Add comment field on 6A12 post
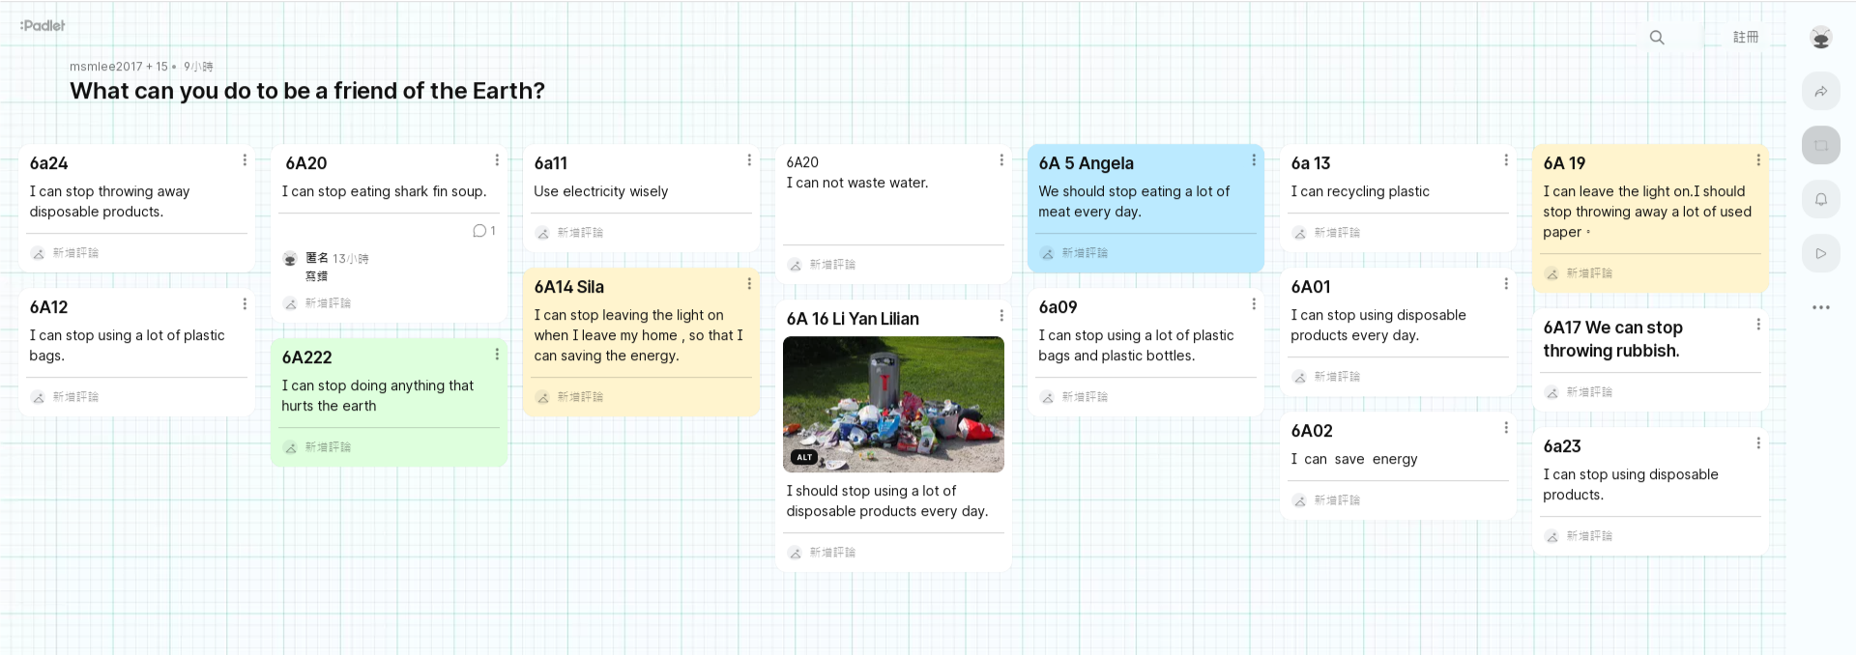 [137, 397]
